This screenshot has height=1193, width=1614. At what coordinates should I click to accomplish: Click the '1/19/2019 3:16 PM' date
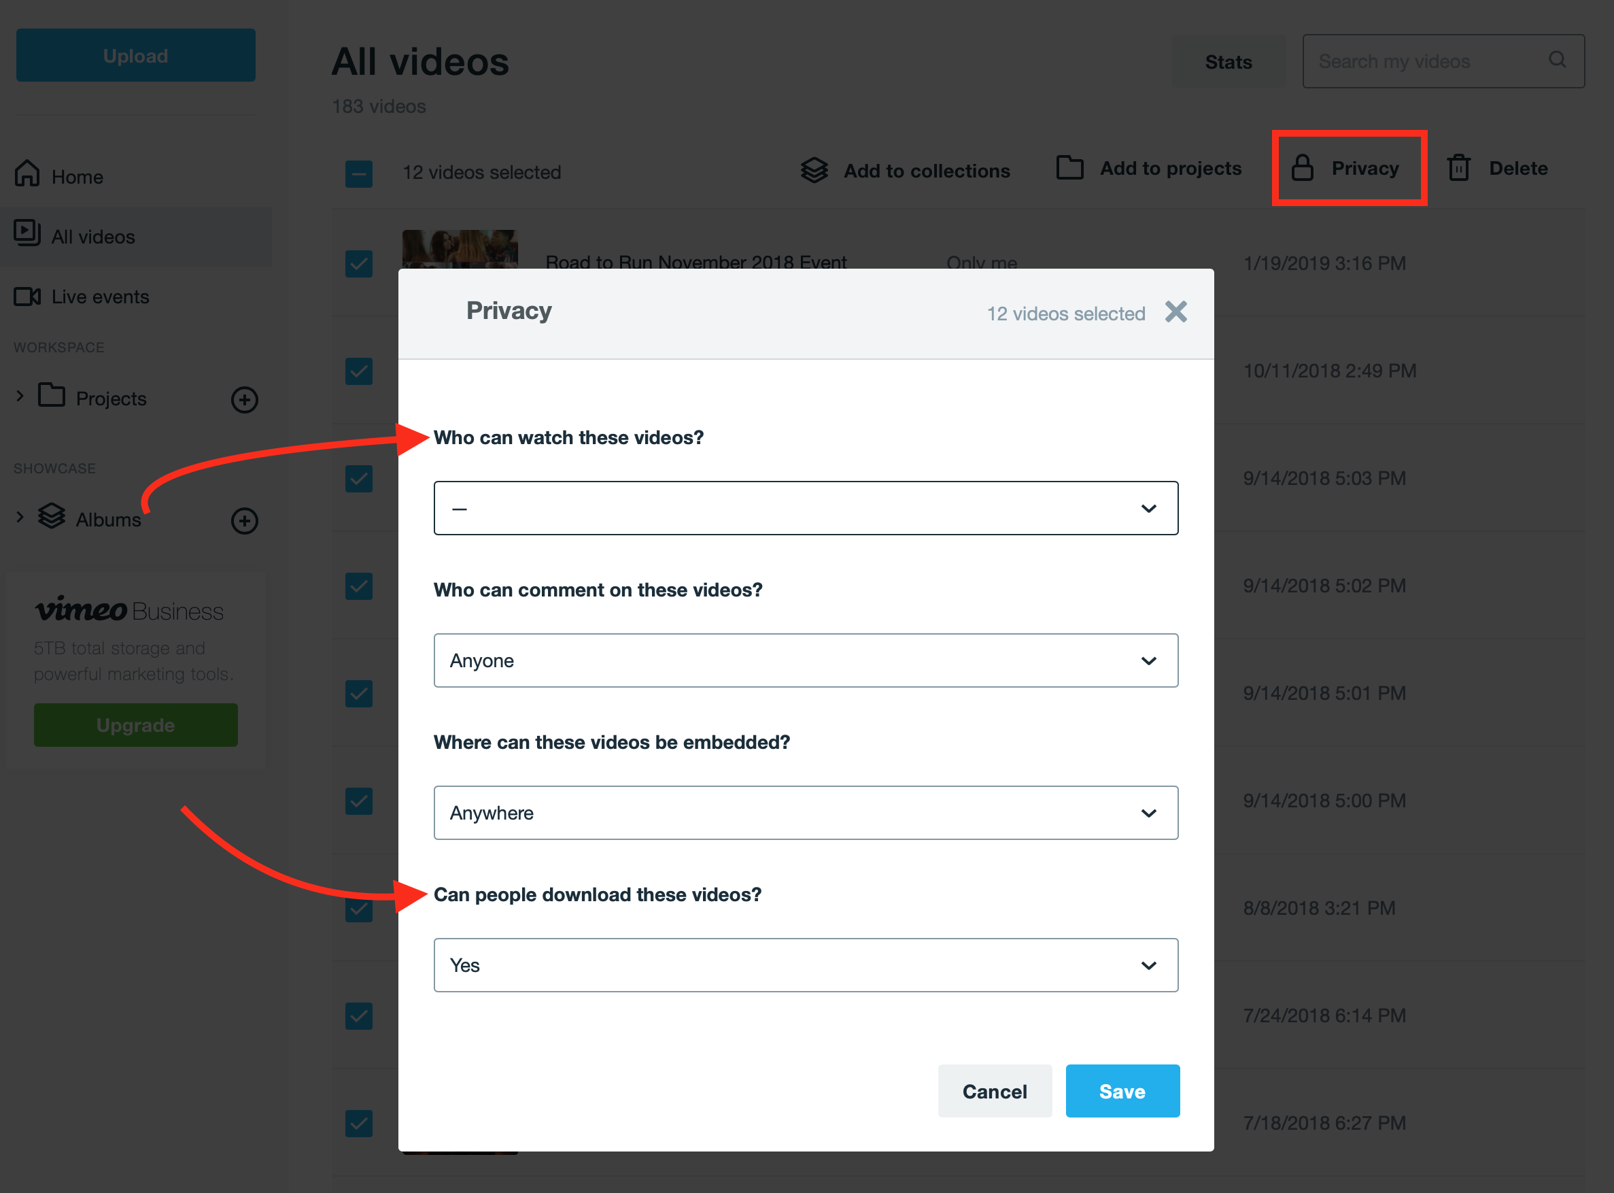[1324, 264]
